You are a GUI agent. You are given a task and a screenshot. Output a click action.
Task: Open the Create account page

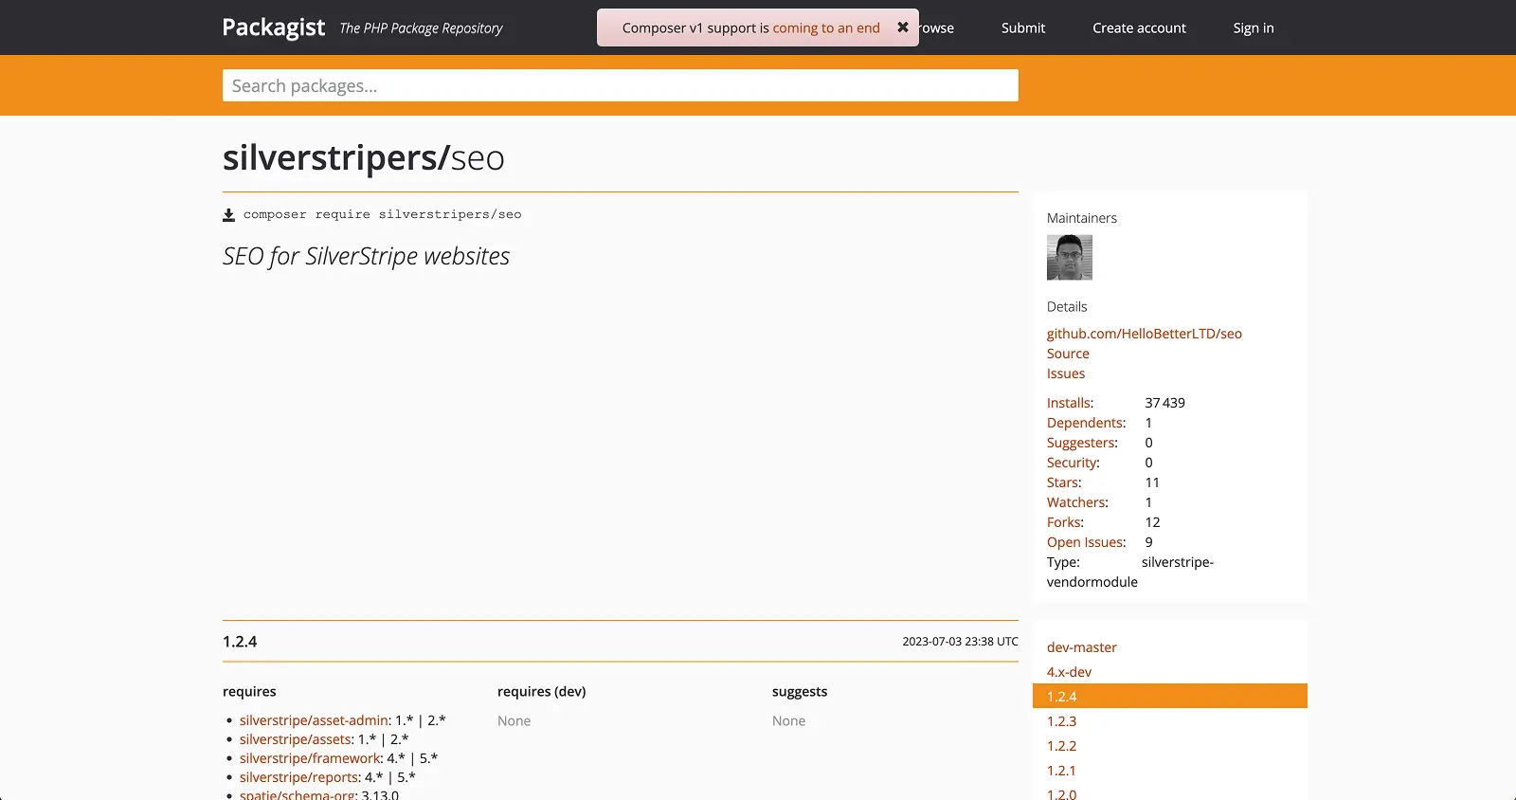click(1139, 27)
